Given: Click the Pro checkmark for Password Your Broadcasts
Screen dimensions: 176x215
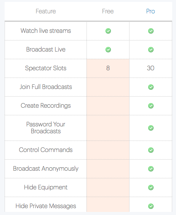Looking at the screenshot, I should (x=151, y=128).
